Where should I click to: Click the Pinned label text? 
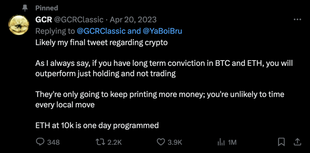(x=46, y=8)
